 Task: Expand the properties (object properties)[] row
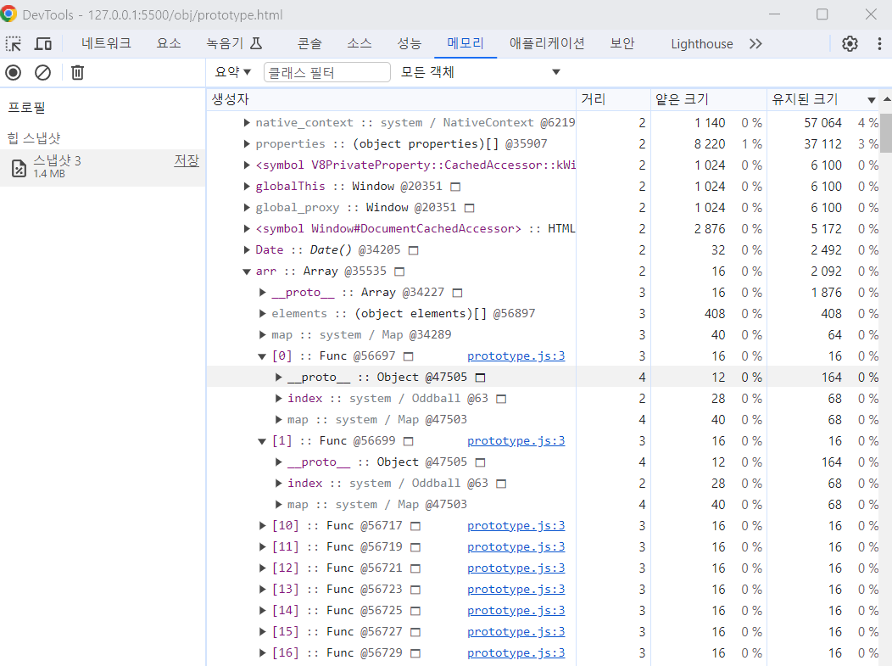247,143
